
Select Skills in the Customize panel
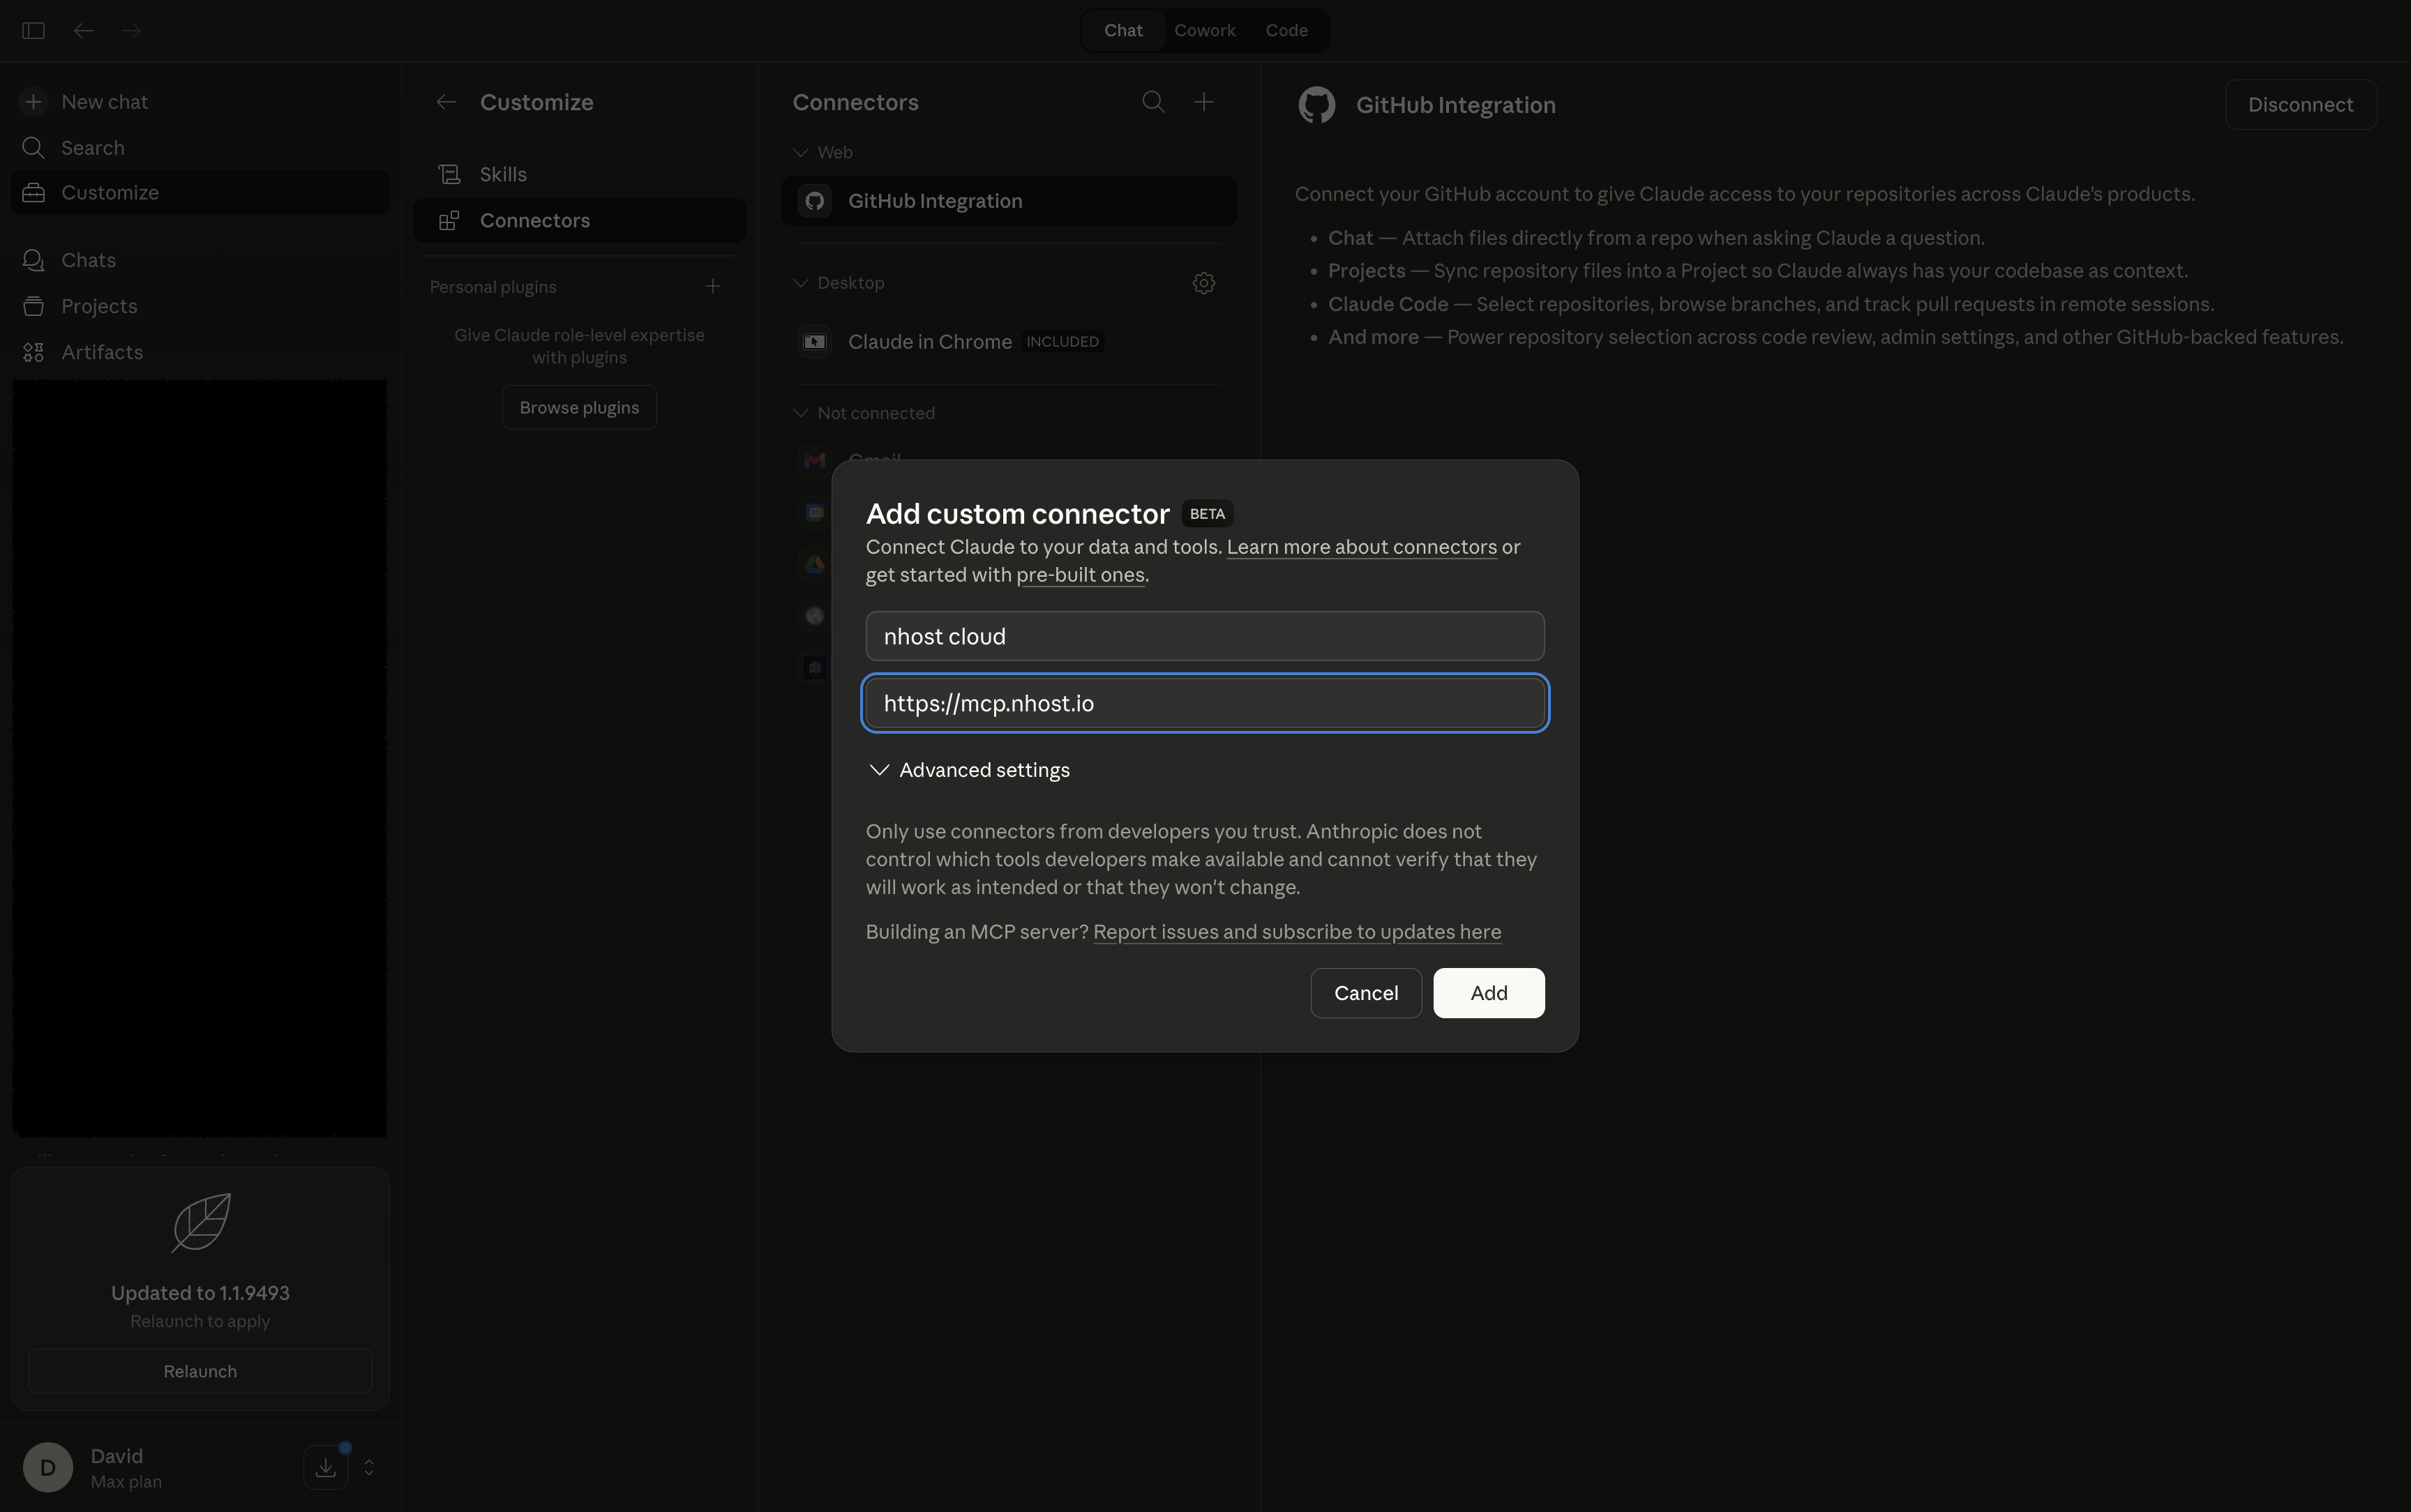point(502,173)
